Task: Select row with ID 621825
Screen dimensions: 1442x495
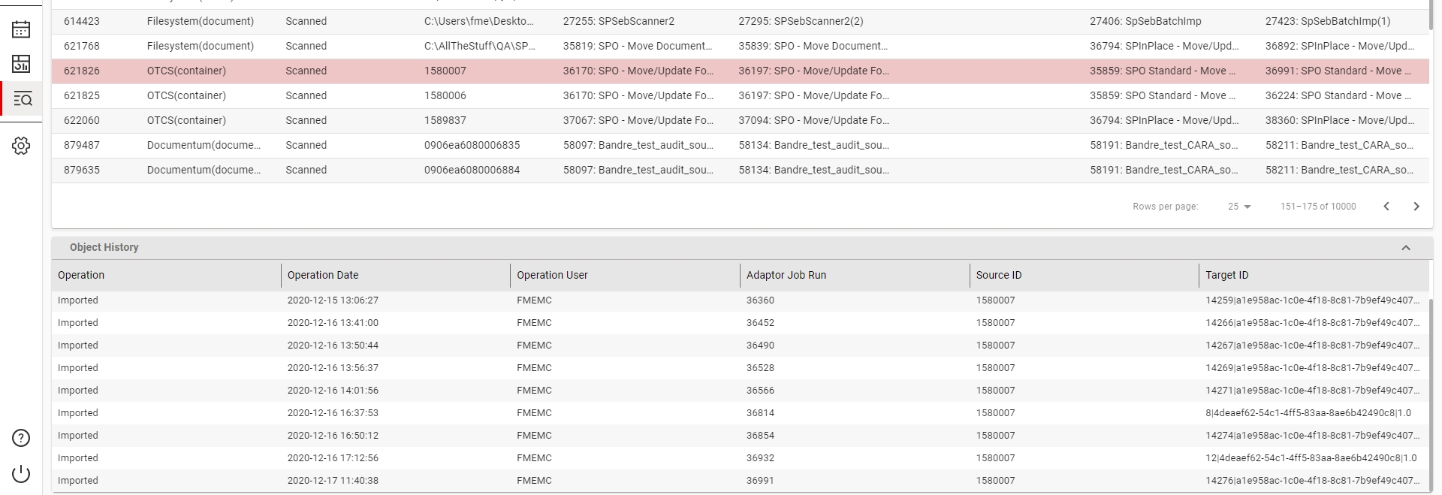Action: pyautogui.click(x=82, y=95)
